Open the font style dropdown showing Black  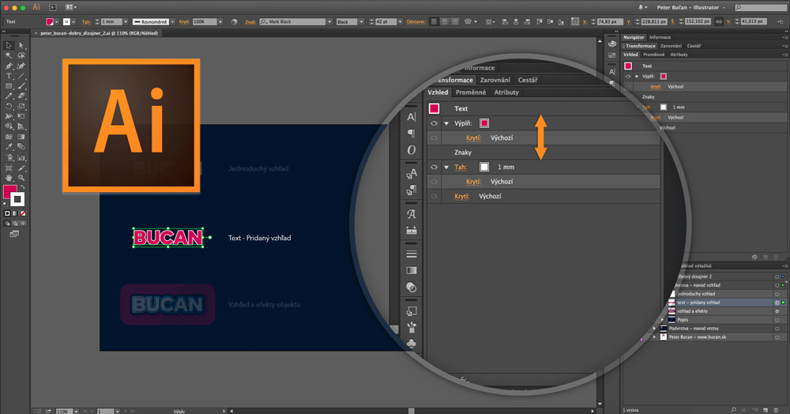point(361,21)
